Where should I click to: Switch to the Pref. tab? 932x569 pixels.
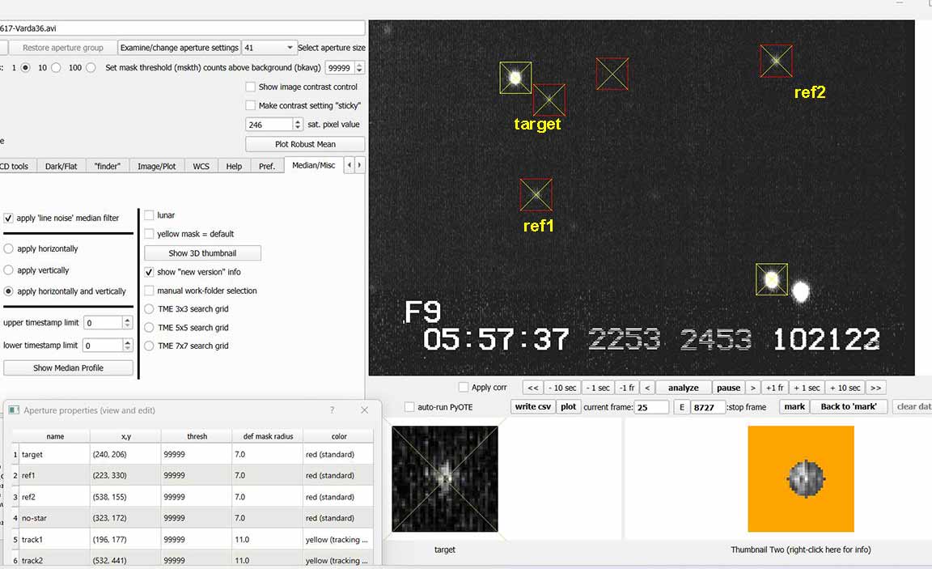pyautogui.click(x=267, y=167)
